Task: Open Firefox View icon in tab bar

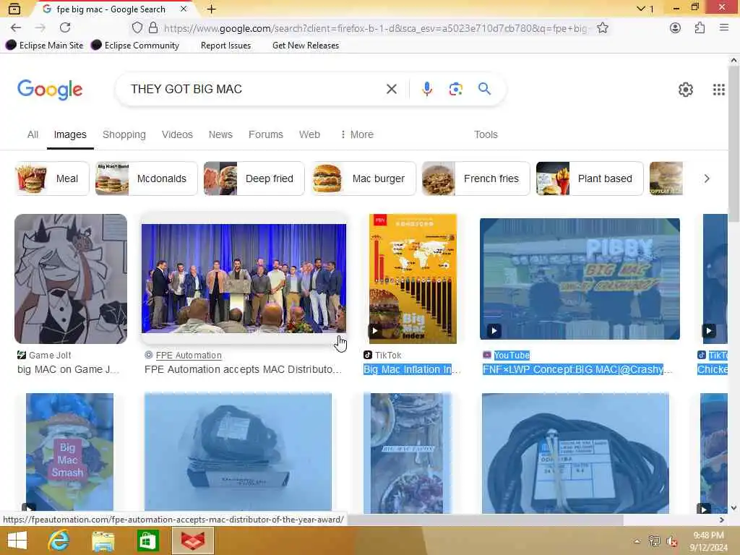Action: 14,9
